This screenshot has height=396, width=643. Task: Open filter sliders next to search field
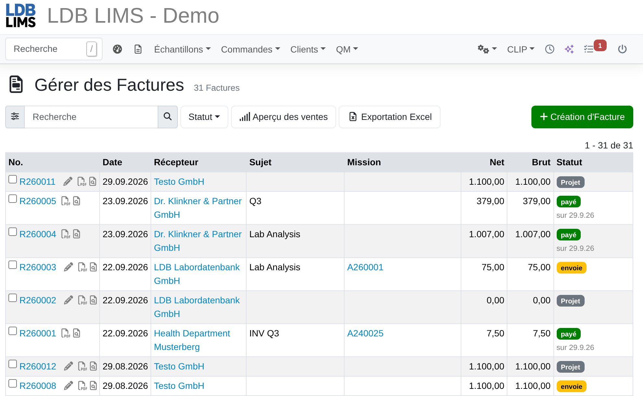pyautogui.click(x=15, y=117)
